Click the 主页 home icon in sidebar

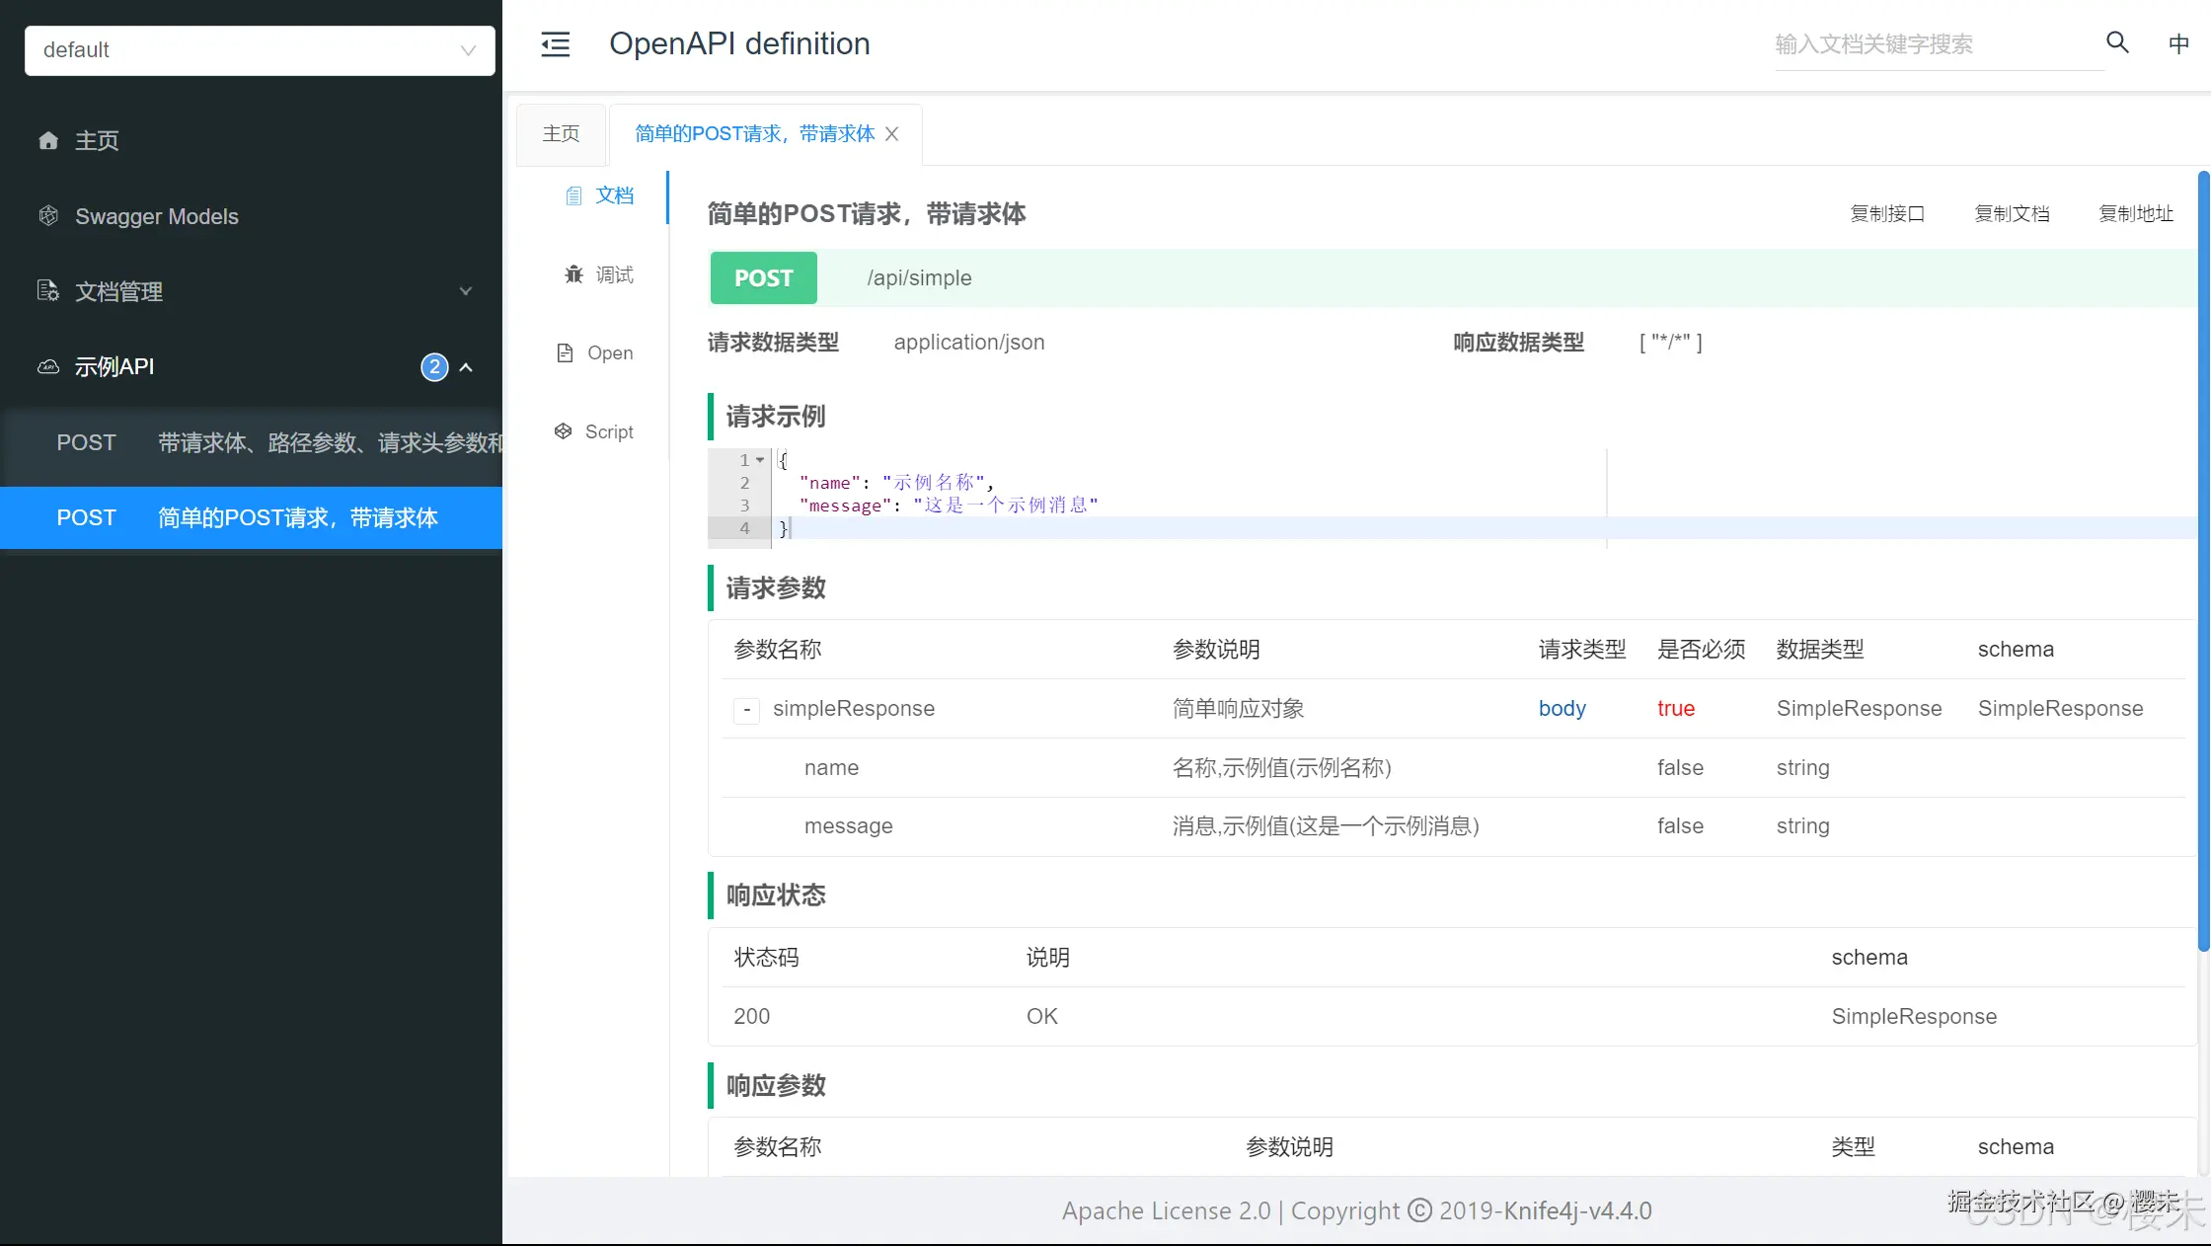(47, 140)
